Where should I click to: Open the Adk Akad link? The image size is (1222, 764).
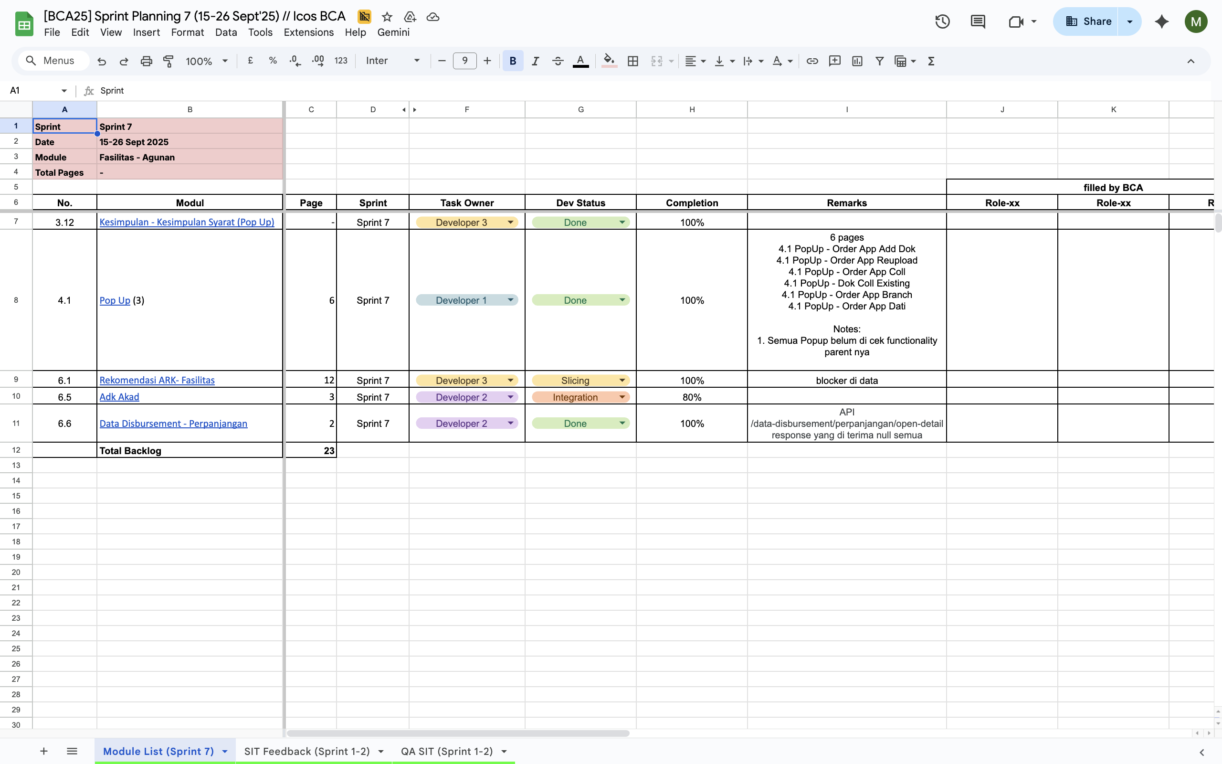pyautogui.click(x=119, y=397)
